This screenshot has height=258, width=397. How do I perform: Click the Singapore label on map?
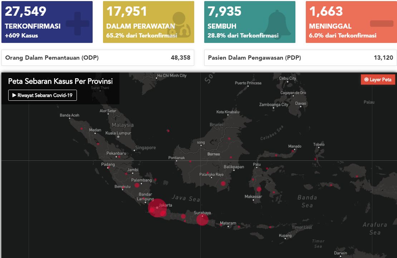pyautogui.click(x=145, y=148)
